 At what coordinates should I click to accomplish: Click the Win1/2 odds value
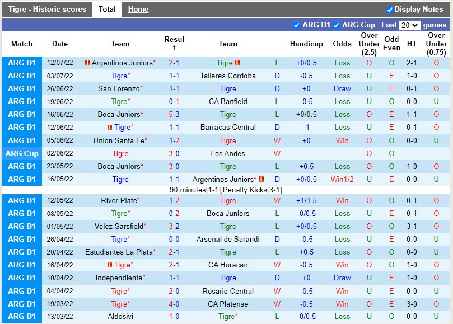pyautogui.click(x=342, y=179)
